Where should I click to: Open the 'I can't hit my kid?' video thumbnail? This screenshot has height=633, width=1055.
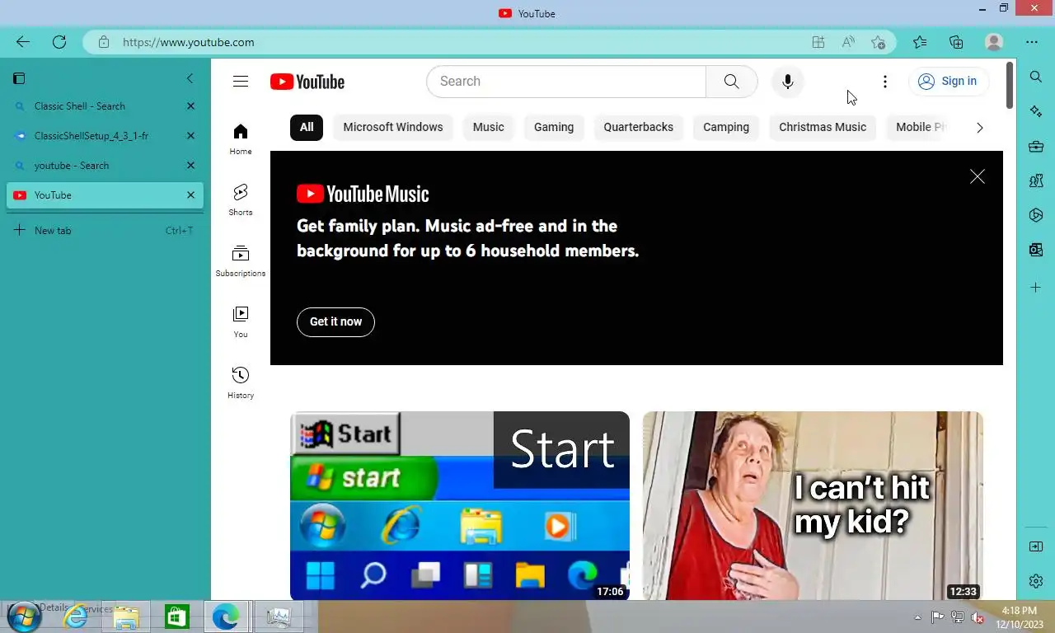point(813,506)
